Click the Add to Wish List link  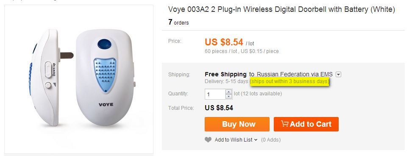point(234,140)
